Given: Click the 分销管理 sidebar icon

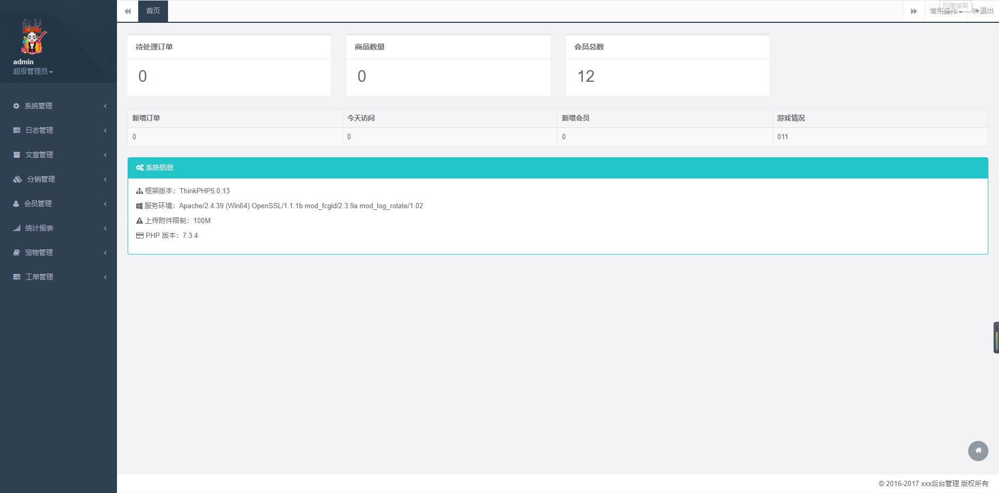Looking at the screenshot, I should (x=18, y=179).
